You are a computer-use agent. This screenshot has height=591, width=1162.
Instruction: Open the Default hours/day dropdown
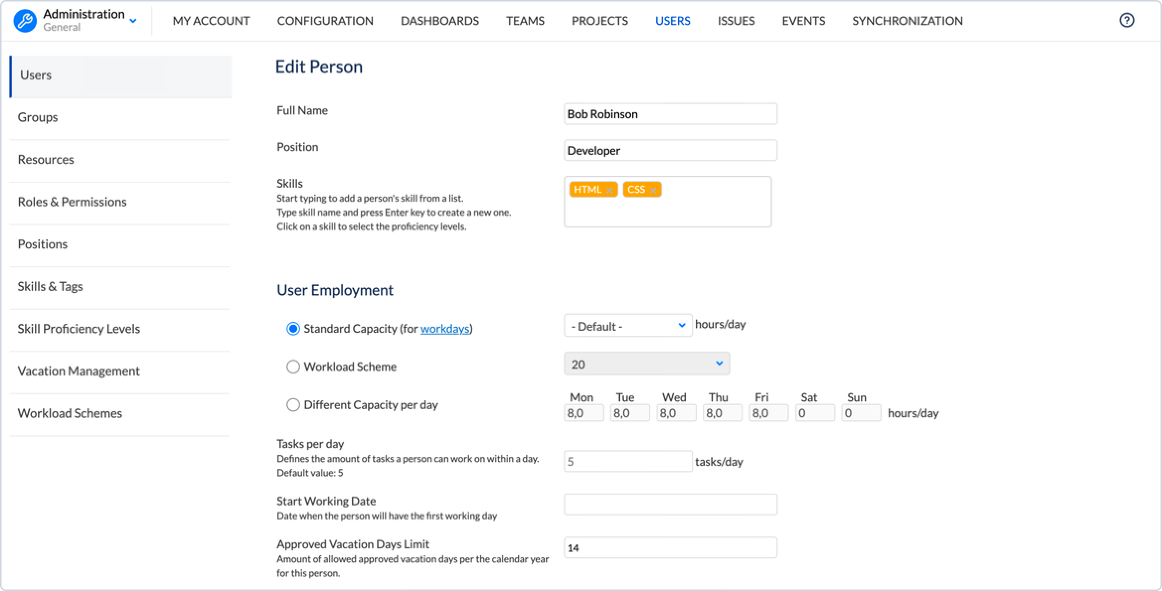[x=628, y=326]
